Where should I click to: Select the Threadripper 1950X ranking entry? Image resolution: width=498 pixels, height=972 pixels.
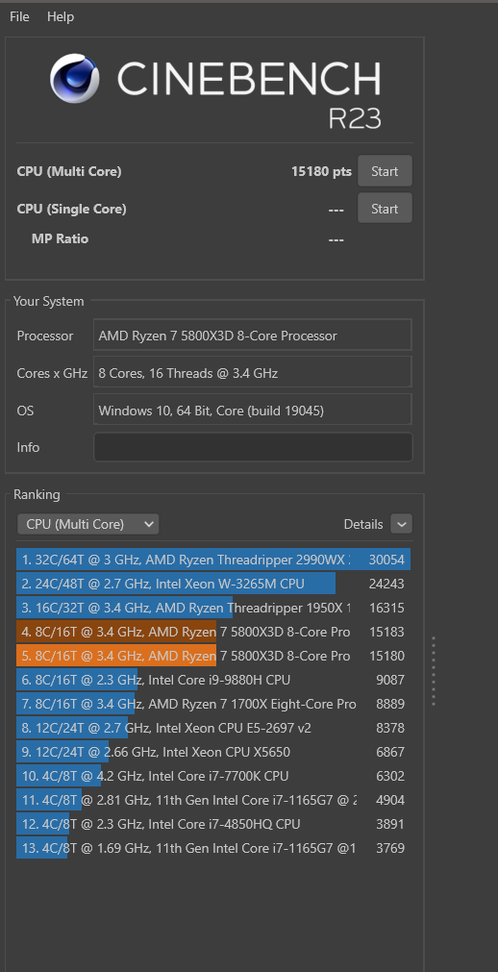(x=213, y=608)
